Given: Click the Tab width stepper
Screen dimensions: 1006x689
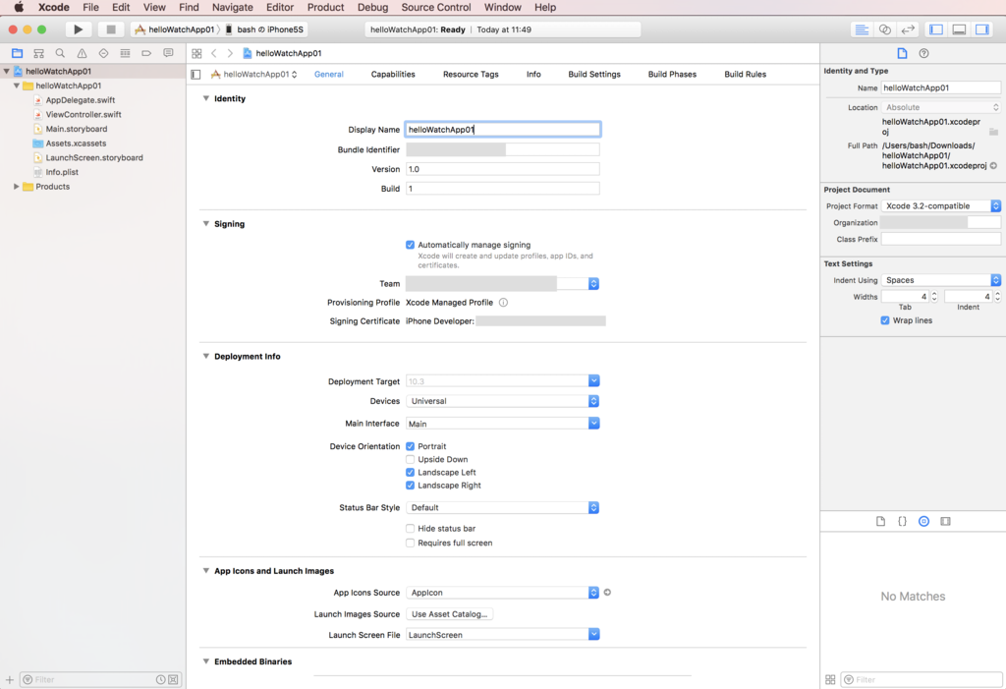Looking at the screenshot, I should tap(934, 297).
